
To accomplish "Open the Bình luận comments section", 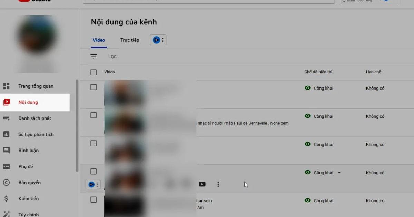I will pyautogui.click(x=29, y=150).
